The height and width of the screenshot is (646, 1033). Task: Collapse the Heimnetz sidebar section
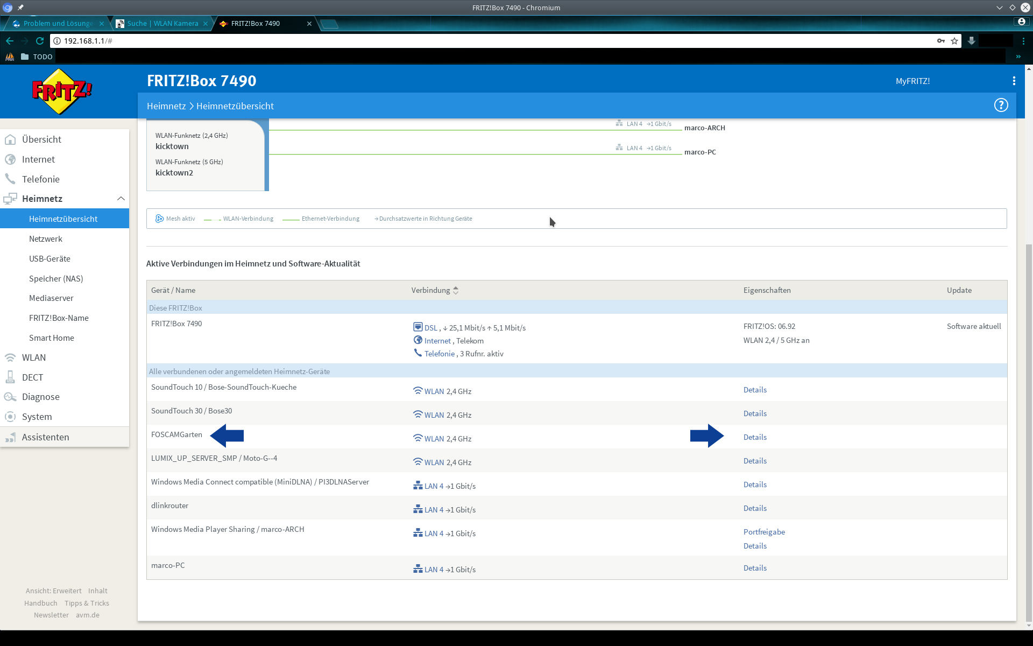point(121,199)
